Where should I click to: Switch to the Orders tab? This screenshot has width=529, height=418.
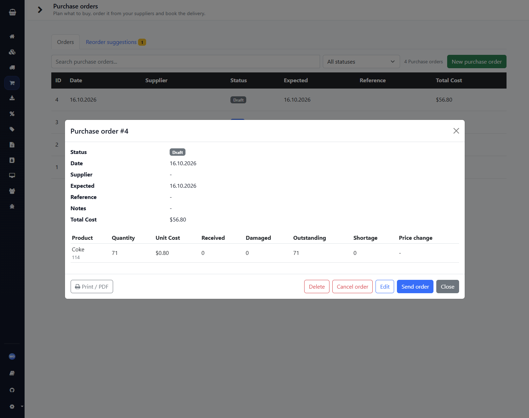point(65,42)
